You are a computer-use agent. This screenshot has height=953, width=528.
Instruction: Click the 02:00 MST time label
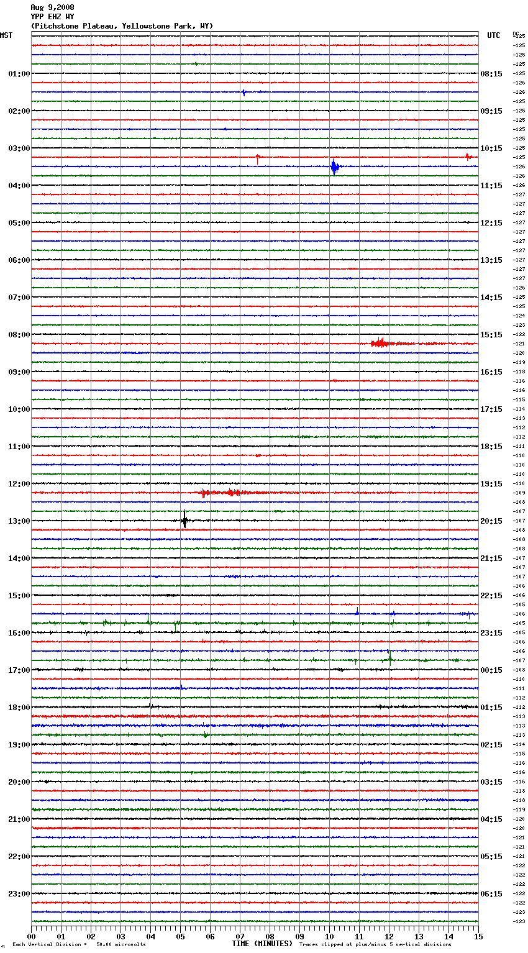19,111
